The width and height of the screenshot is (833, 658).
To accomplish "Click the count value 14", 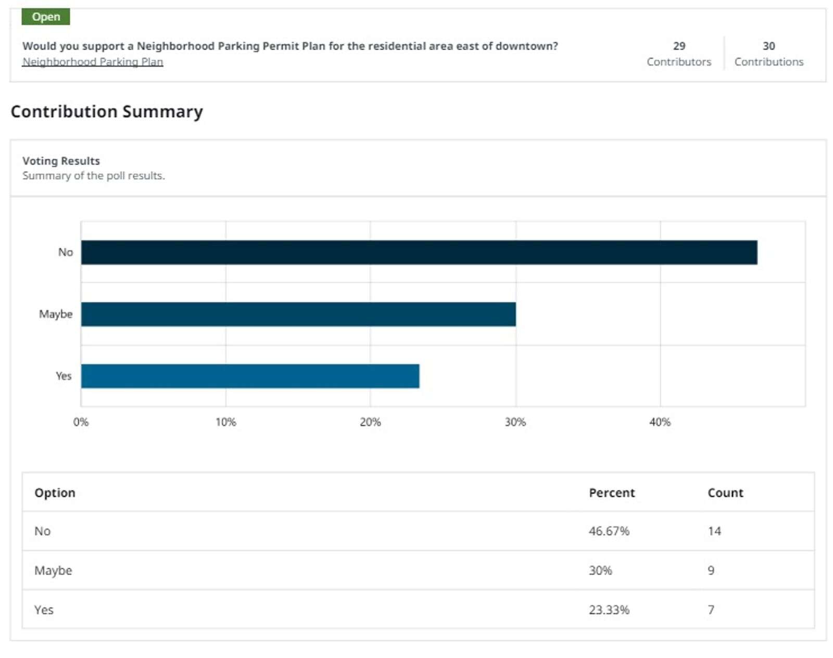I will 714,531.
